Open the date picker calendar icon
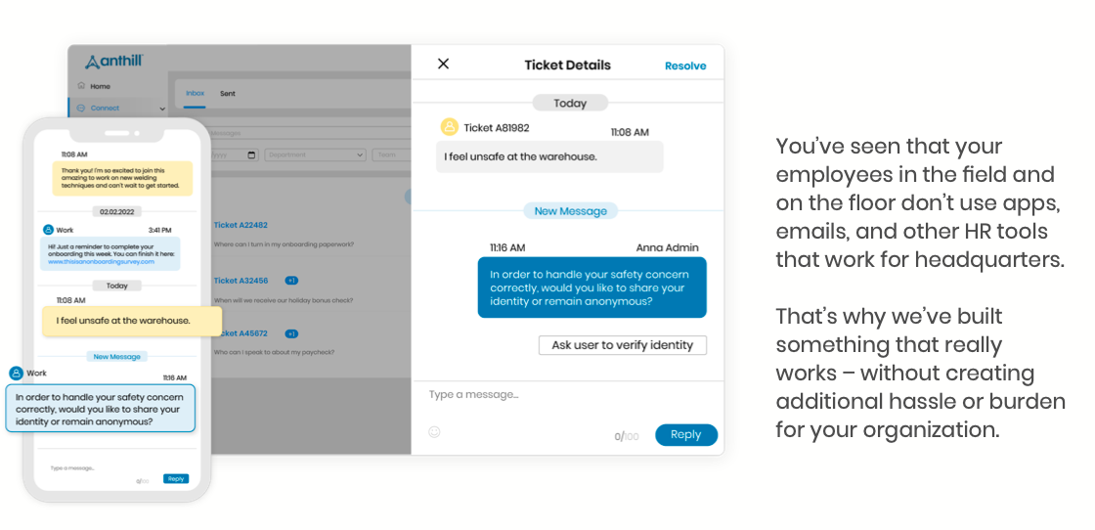Screen dimensions: 1095x530 tap(251, 155)
